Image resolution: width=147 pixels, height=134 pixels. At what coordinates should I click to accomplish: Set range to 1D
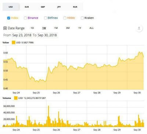(32, 28)
